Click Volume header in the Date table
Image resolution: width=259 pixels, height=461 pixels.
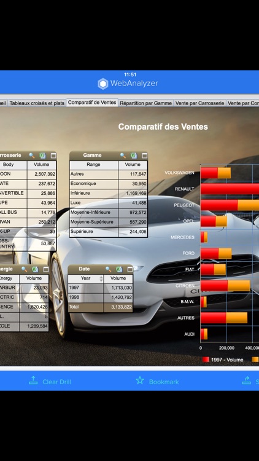[x=118, y=278]
